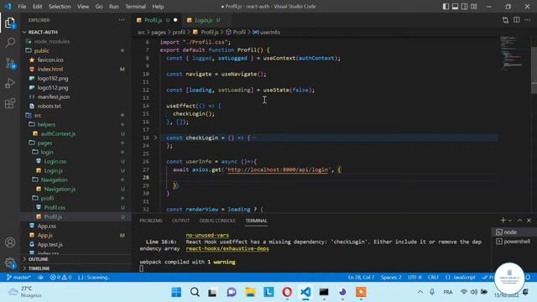537x302 pixels.
Task: Open the Manage gear icon
Action: point(10,263)
